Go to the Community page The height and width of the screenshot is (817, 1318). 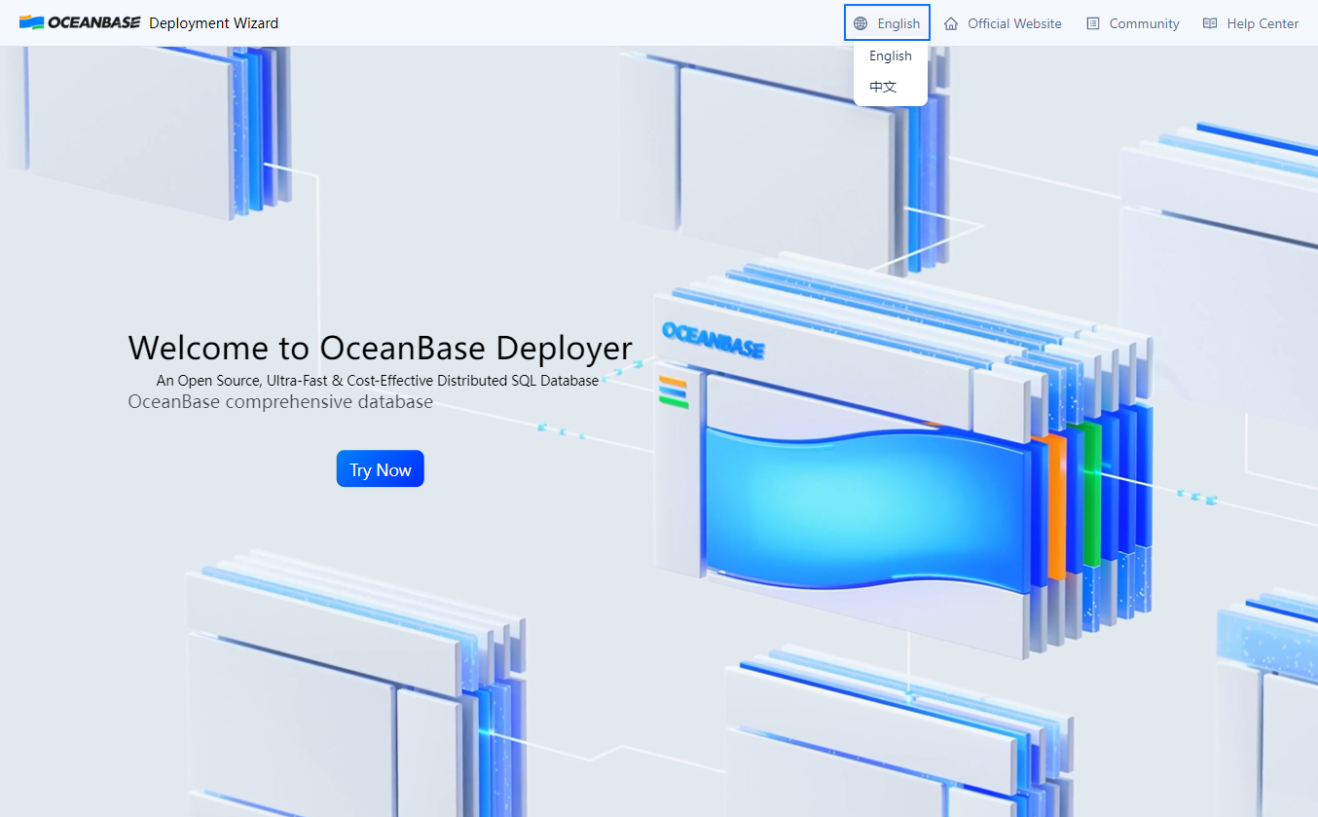point(1144,23)
